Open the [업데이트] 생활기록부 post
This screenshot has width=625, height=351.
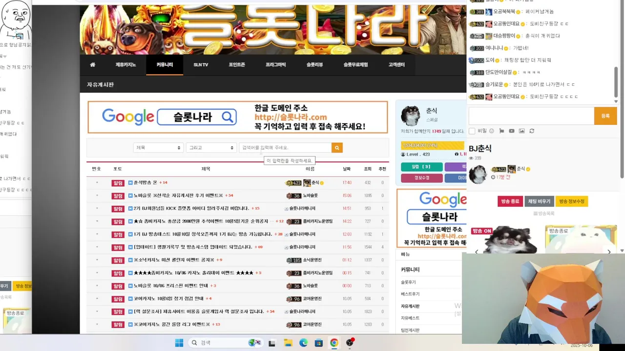point(192,247)
